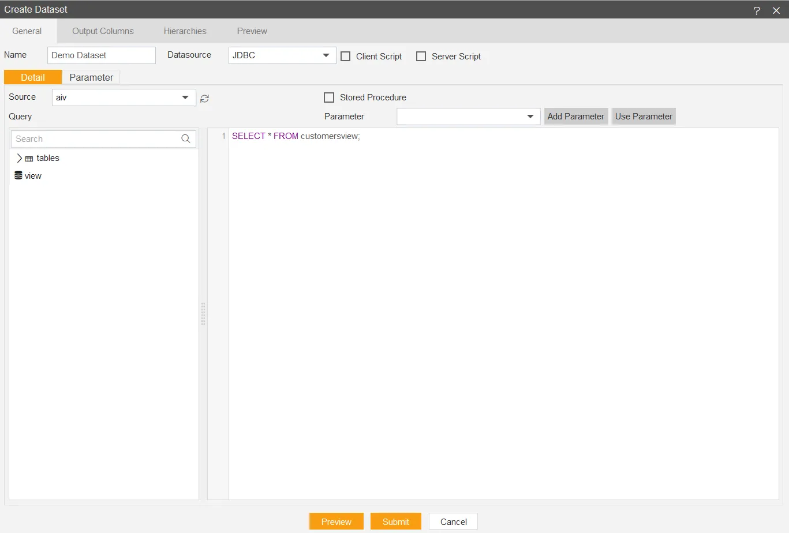
Task: Click the orange Preview button
Action: click(x=336, y=521)
